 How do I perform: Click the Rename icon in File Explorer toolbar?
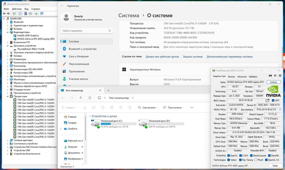click(112, 108)
